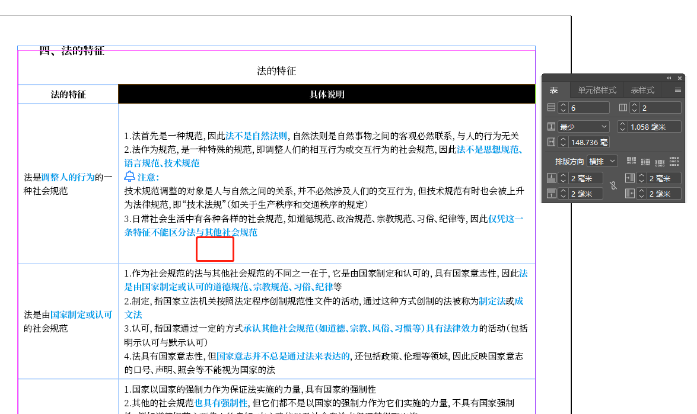
Task: Click blue text 国家意志并不总是通过法来表达的
Action: click(283, 357)
